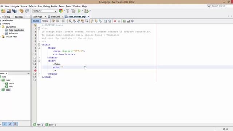
Task: Toggle Highlight Search icon
Action: (x=83, y=21)
